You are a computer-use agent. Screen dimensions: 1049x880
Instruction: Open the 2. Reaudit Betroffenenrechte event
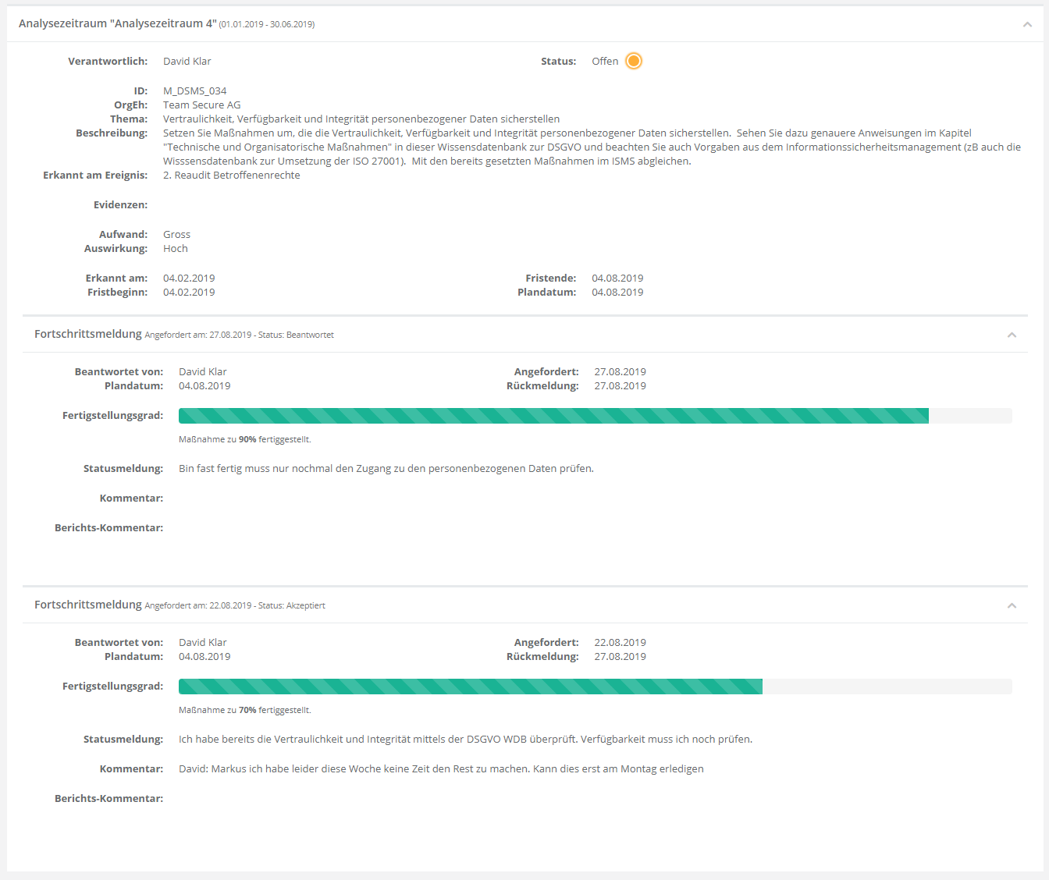coord(231,175)
